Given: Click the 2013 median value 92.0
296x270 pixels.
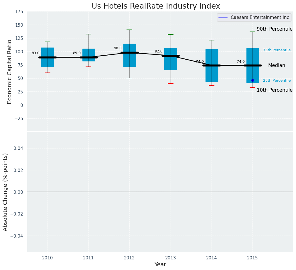Looking at the screenshot, I should tap(159, 51).
